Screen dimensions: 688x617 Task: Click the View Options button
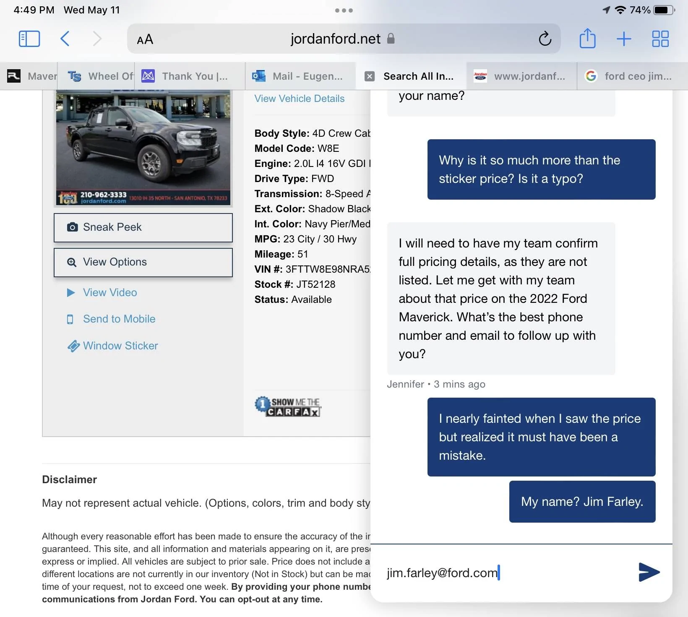(143, 262)
